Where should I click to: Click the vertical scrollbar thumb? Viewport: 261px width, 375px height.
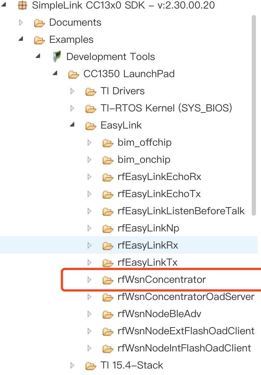click(x=254, y=114)
